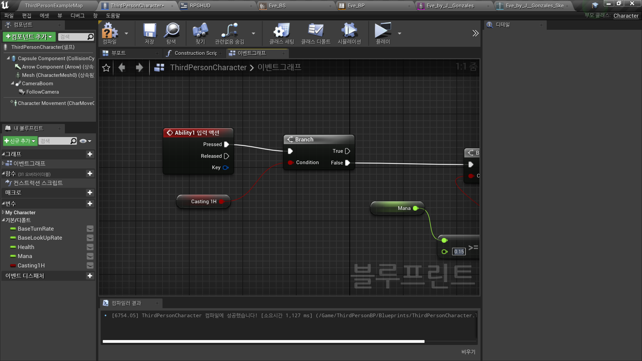Switch to the Eve_BP tab

[356, 6]
